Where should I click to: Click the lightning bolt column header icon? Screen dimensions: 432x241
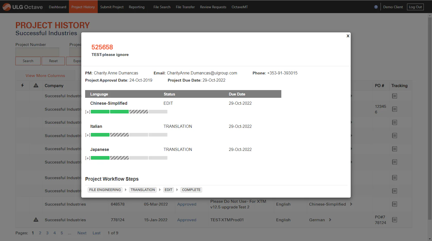[x=22, y=85]
